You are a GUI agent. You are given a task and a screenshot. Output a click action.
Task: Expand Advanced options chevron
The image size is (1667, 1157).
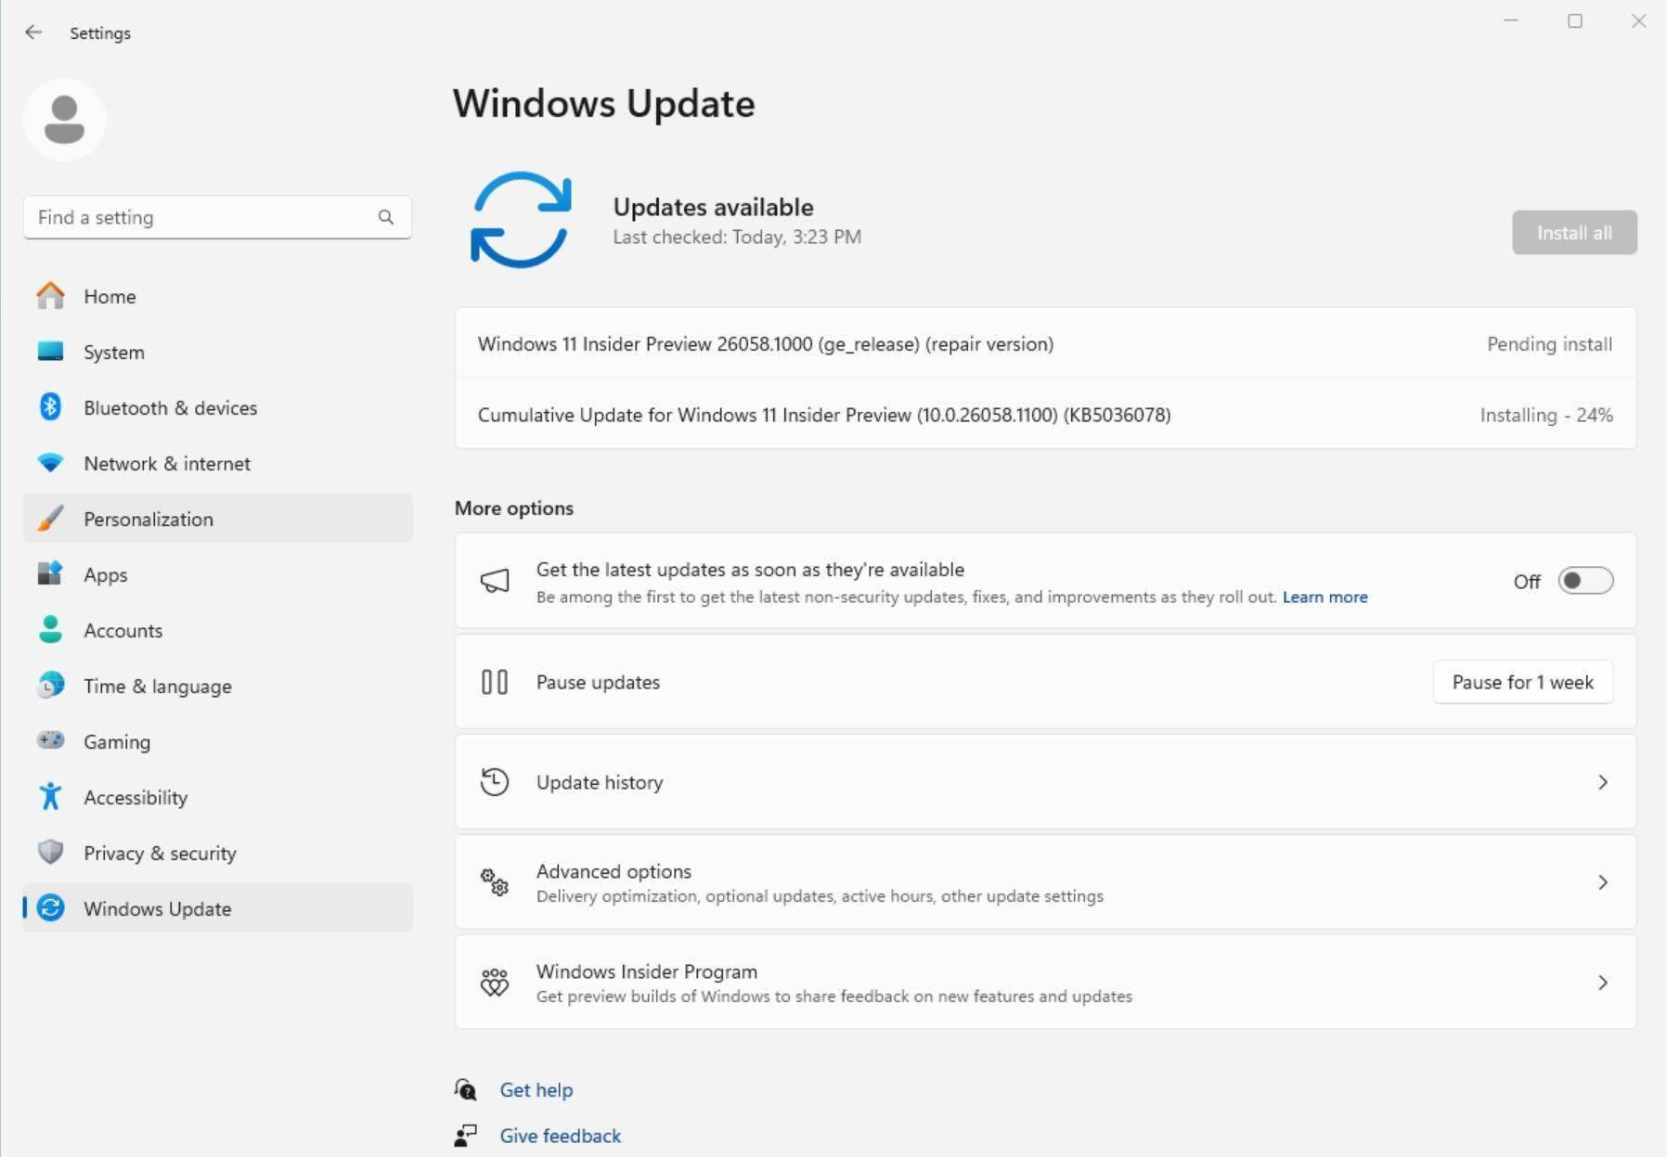point(1603,882)
